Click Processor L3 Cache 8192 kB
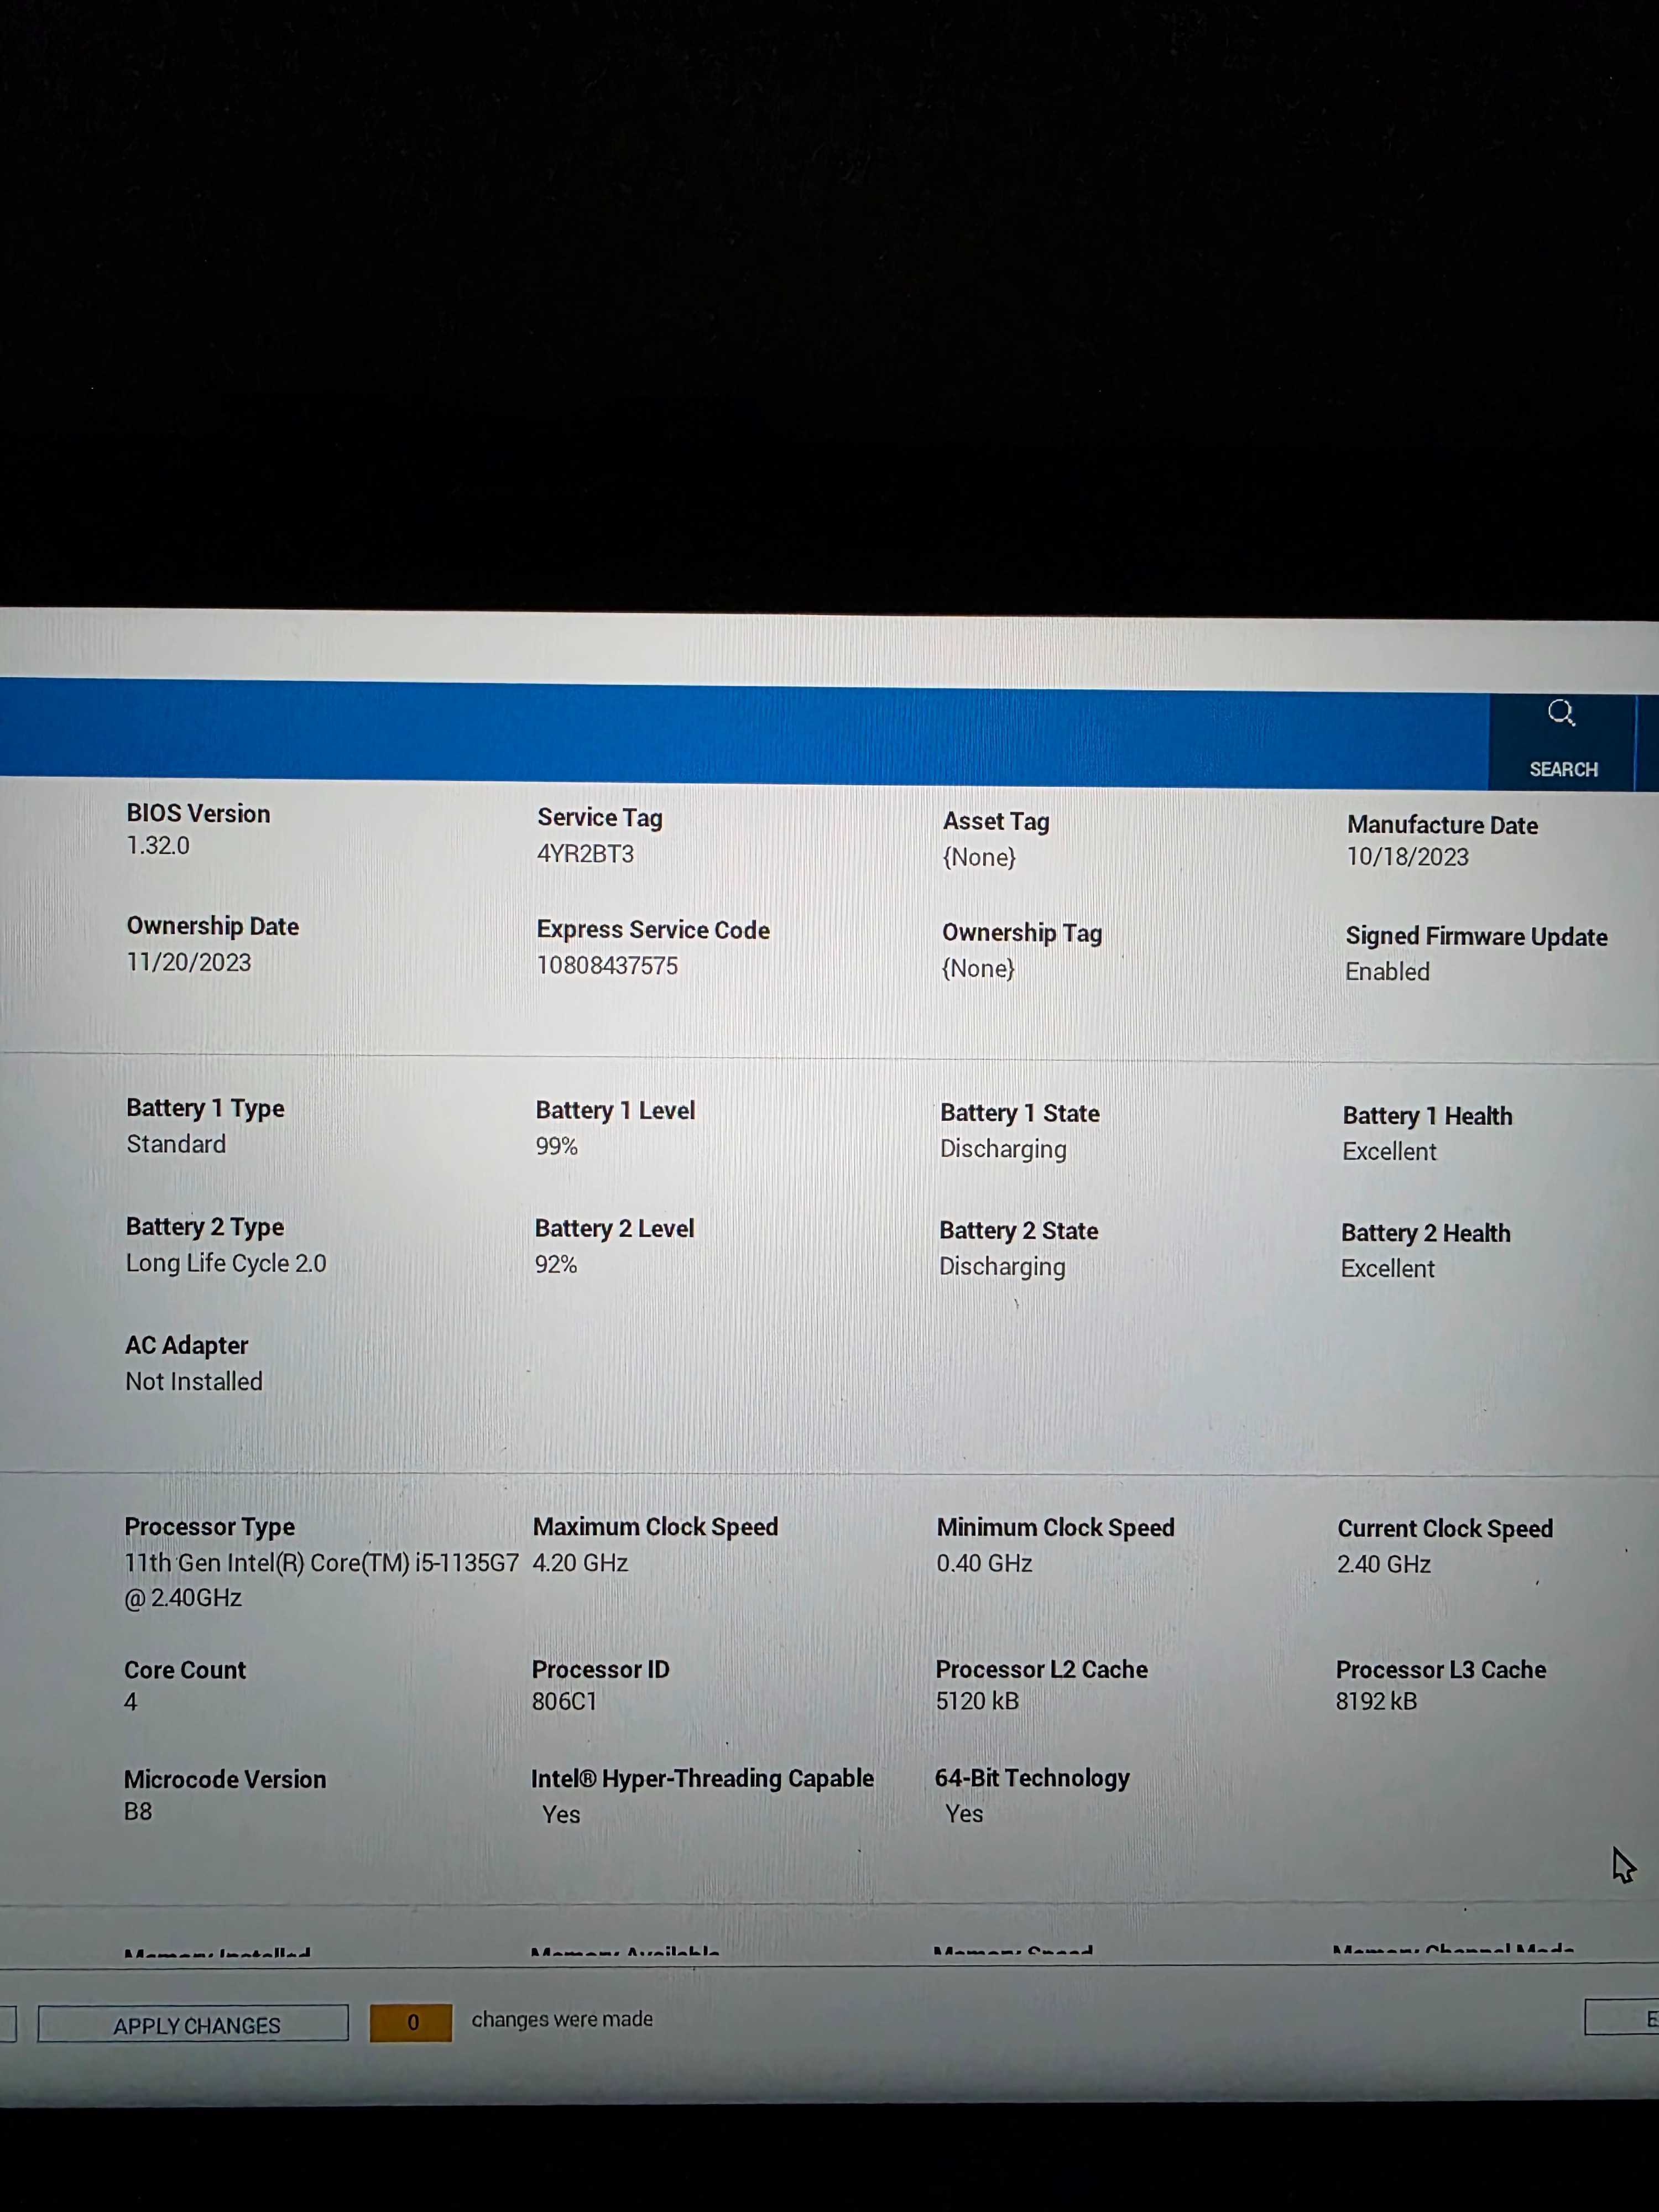Screen dimensions: 1659x2212 point(1376,1702)
